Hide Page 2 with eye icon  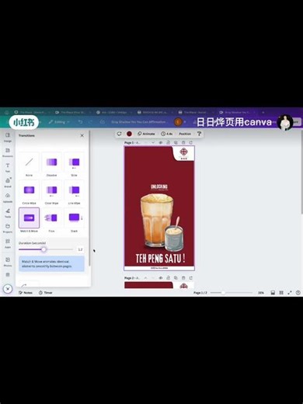[x=161, y=278]
